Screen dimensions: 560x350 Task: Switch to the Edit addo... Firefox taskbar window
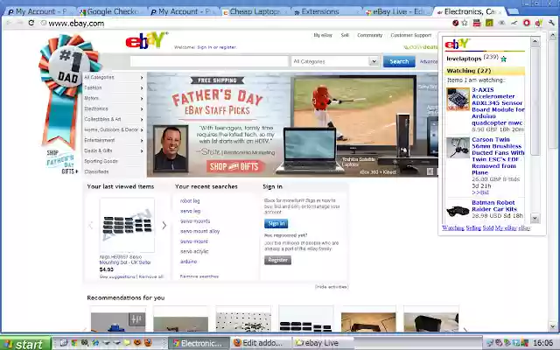261,343
